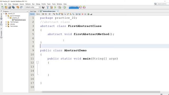This screenshot has width=169, height=95.
Task: Click the Comment icon in the editor toolbar
Action: [88, 14]
